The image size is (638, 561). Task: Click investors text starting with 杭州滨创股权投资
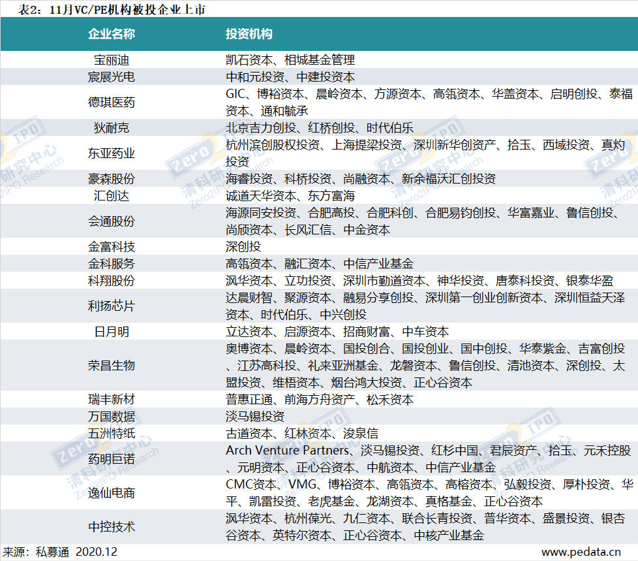point(425,153)
